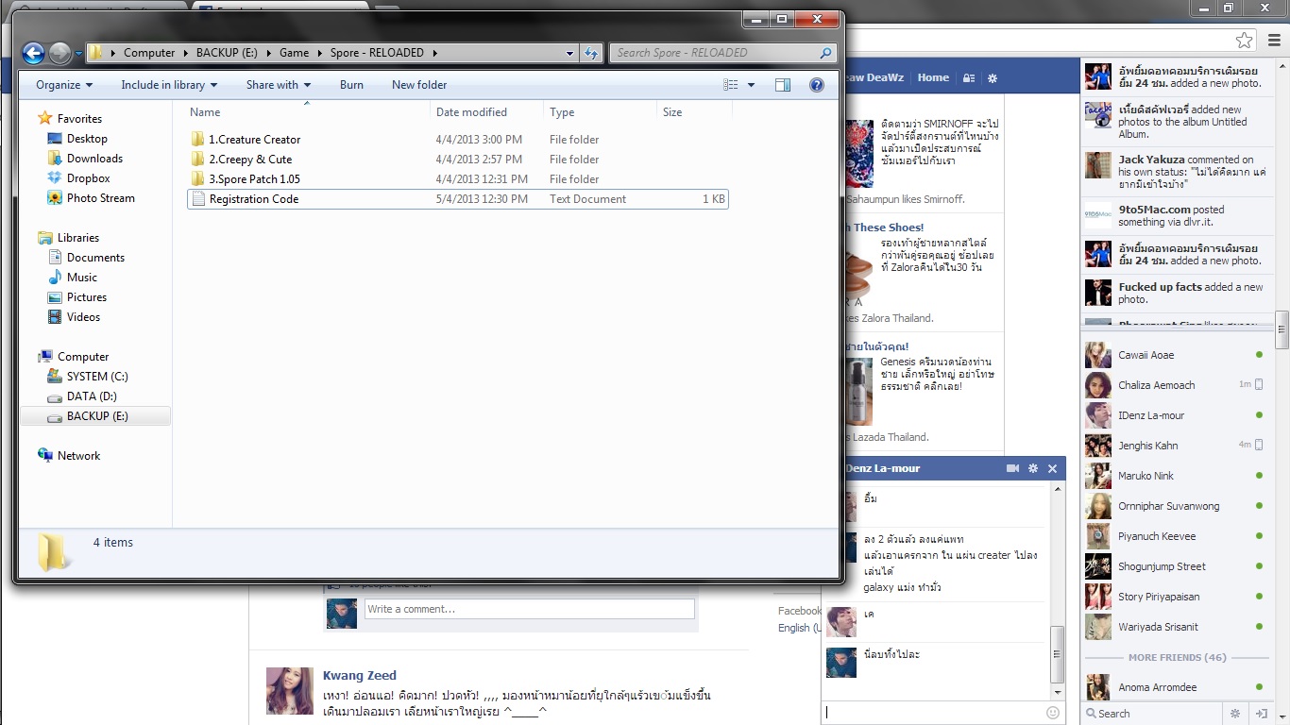Select BACKUP (E:) in the address breadcrumb

tap(227, 53)
